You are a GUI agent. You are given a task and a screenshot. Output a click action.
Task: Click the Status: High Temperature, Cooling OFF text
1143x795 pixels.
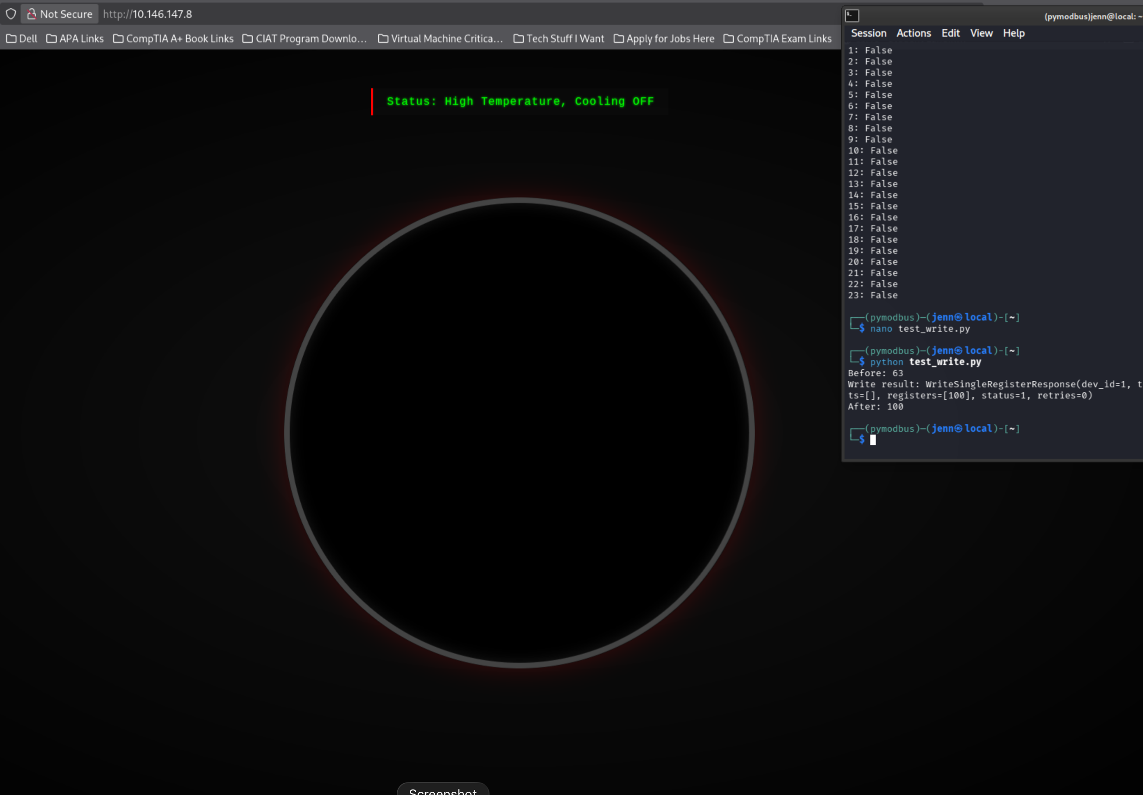[x=520, y=101]
